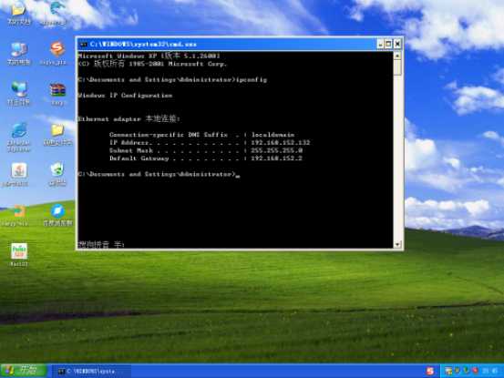Open the yellow new folder desktop icon
Viewport: 504px width, 378px height.
pos(57,135)
